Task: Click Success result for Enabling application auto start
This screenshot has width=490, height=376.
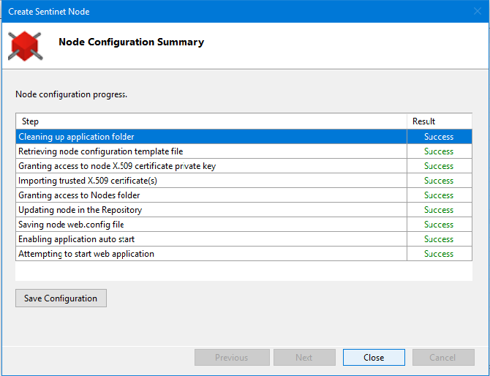Action: pyautogui.click(x=439, y=239)
